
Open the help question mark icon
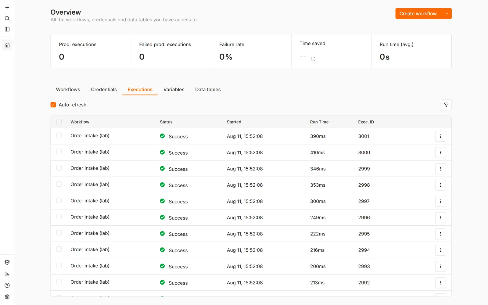(x=7, y=285)
